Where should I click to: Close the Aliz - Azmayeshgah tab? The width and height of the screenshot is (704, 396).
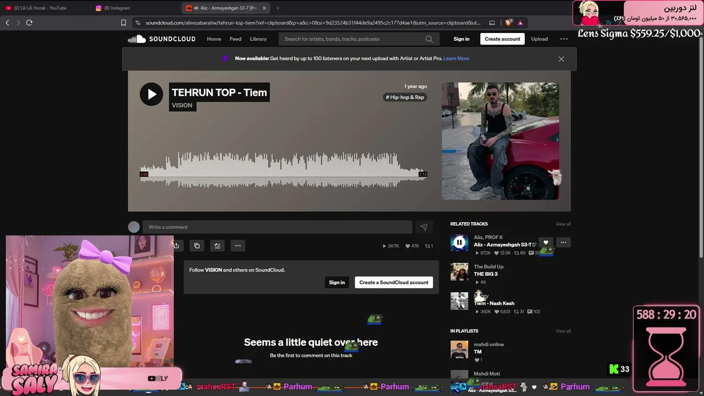pos(265,8)
